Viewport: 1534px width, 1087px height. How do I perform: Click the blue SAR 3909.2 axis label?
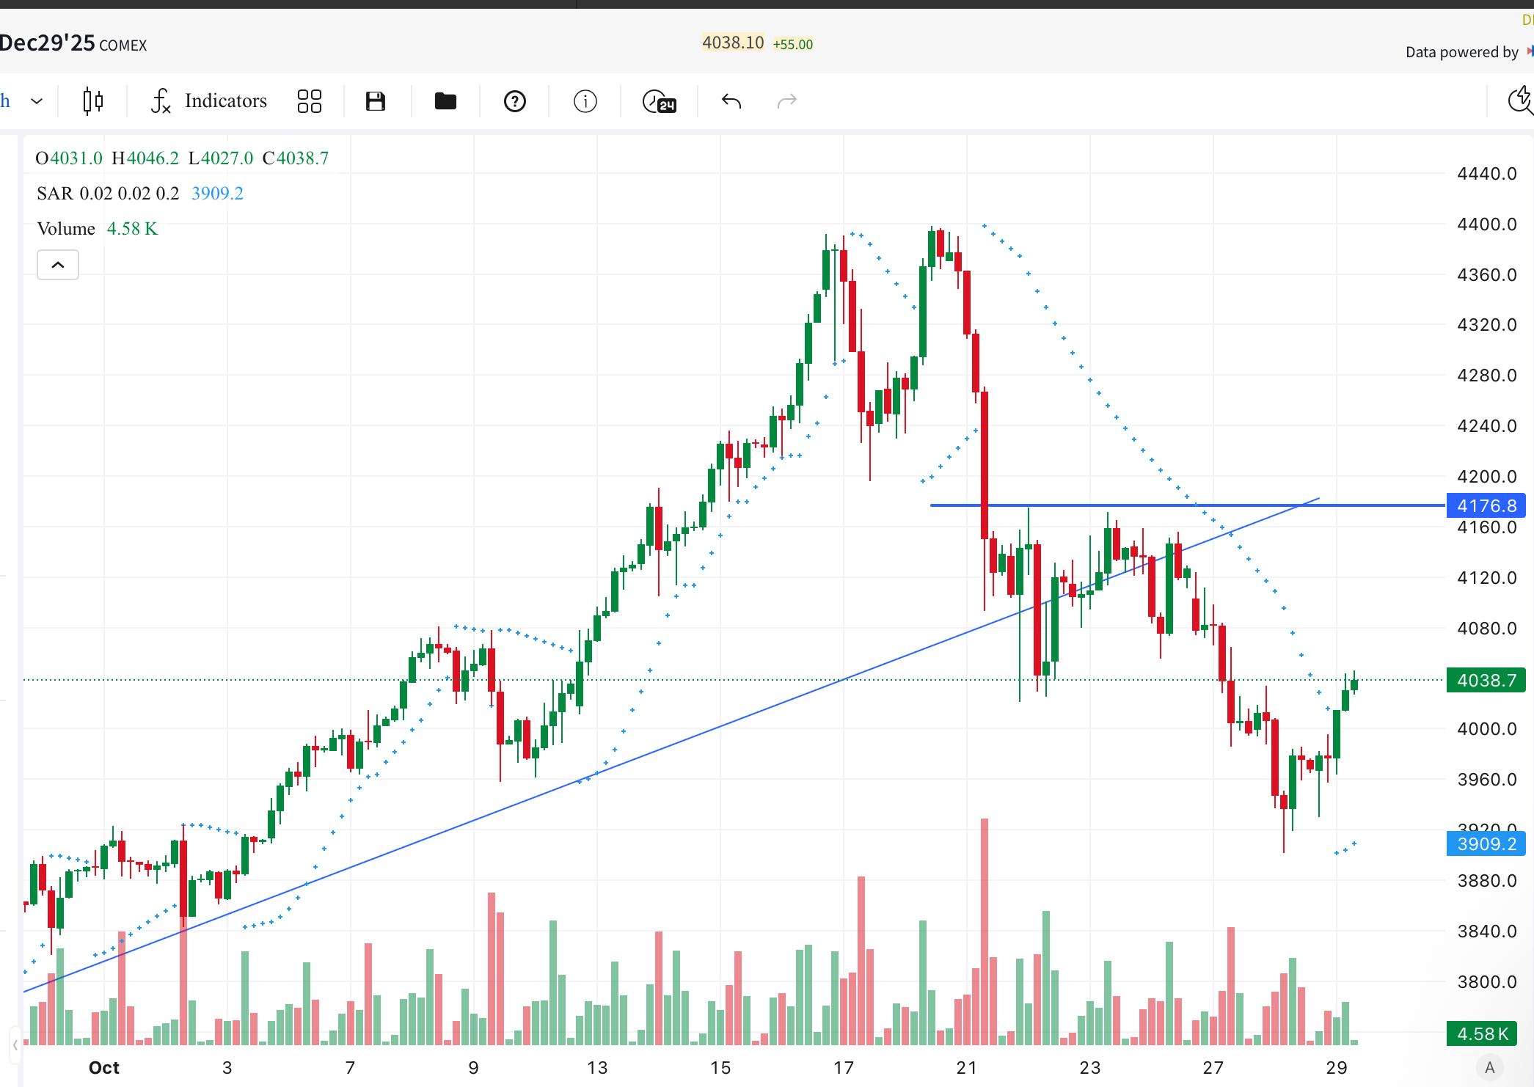pos(1486,844)
